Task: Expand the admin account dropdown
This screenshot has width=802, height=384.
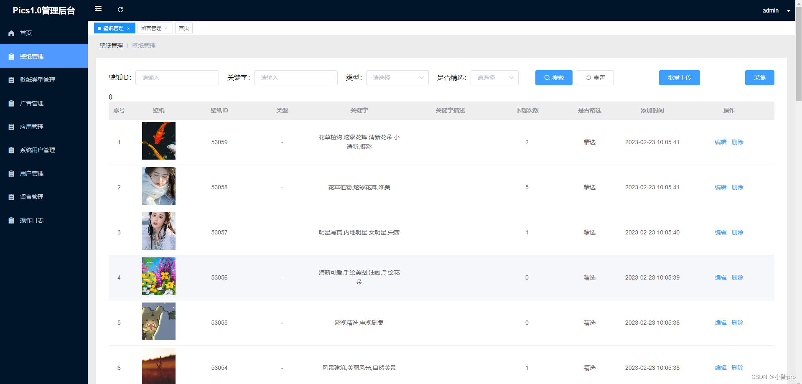Action: pyautogui.click(x=788, y=10)
